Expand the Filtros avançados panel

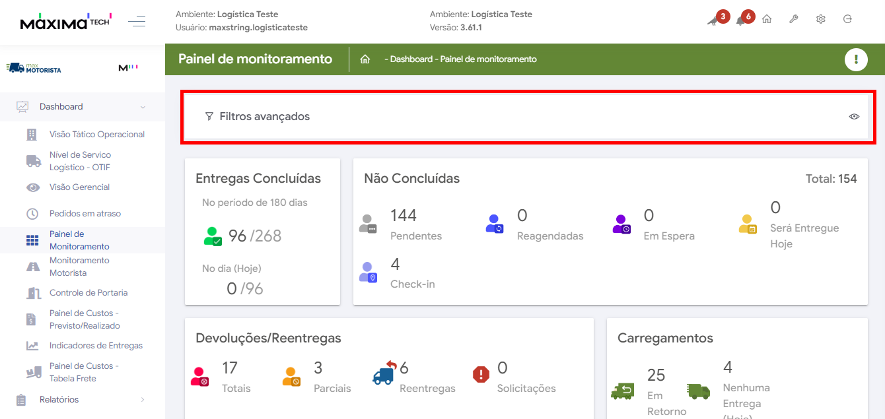point(264,117)
